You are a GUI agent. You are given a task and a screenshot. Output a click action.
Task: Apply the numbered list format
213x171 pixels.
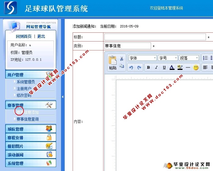click(205, 58)
